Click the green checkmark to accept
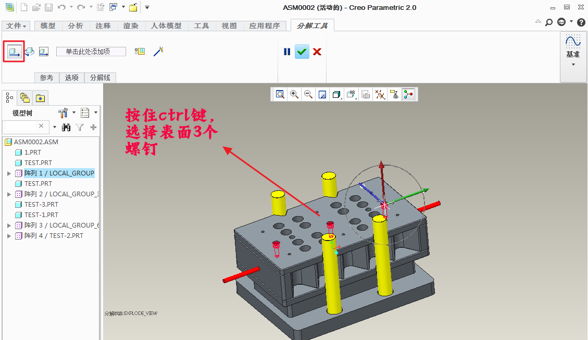 (302, 52)
